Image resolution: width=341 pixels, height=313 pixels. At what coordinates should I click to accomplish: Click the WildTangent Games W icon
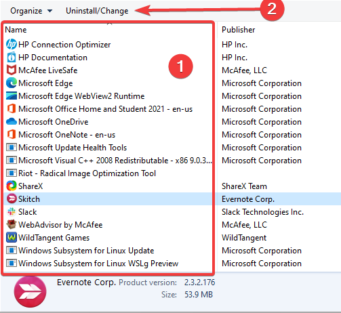(12, 238)
